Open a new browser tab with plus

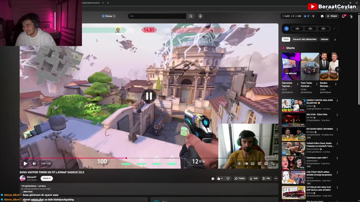tap(108, 3)
